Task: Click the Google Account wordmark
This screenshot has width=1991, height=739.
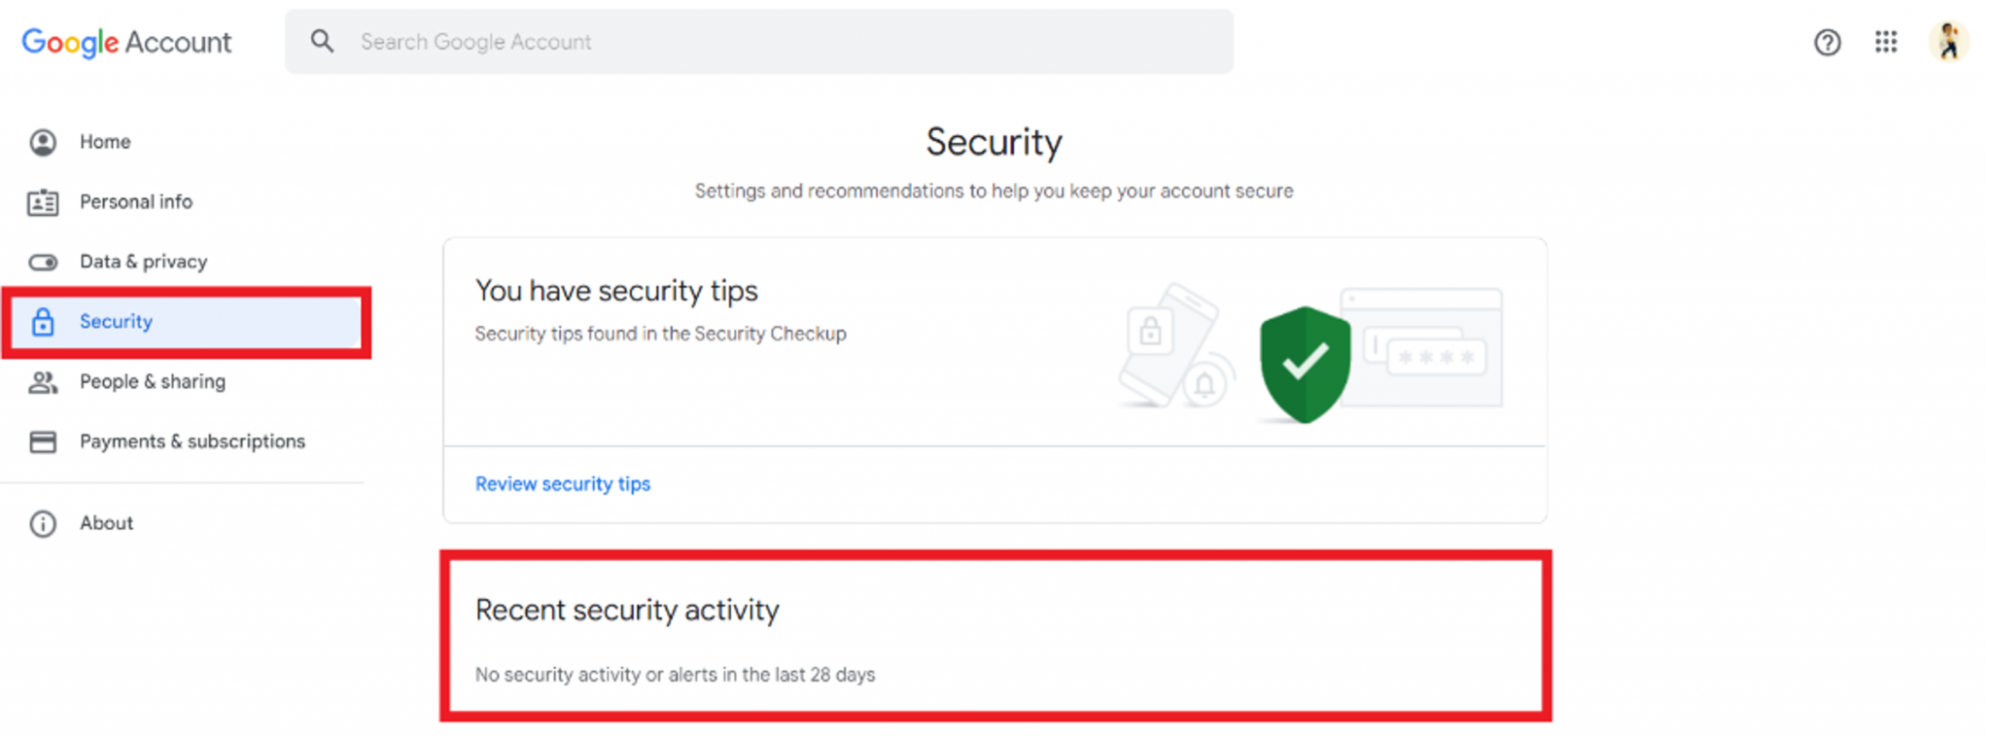Action: 126,42
